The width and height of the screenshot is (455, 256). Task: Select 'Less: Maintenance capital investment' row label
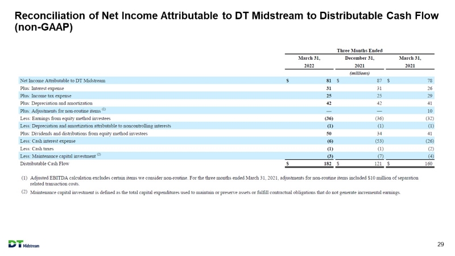point(60,156)
